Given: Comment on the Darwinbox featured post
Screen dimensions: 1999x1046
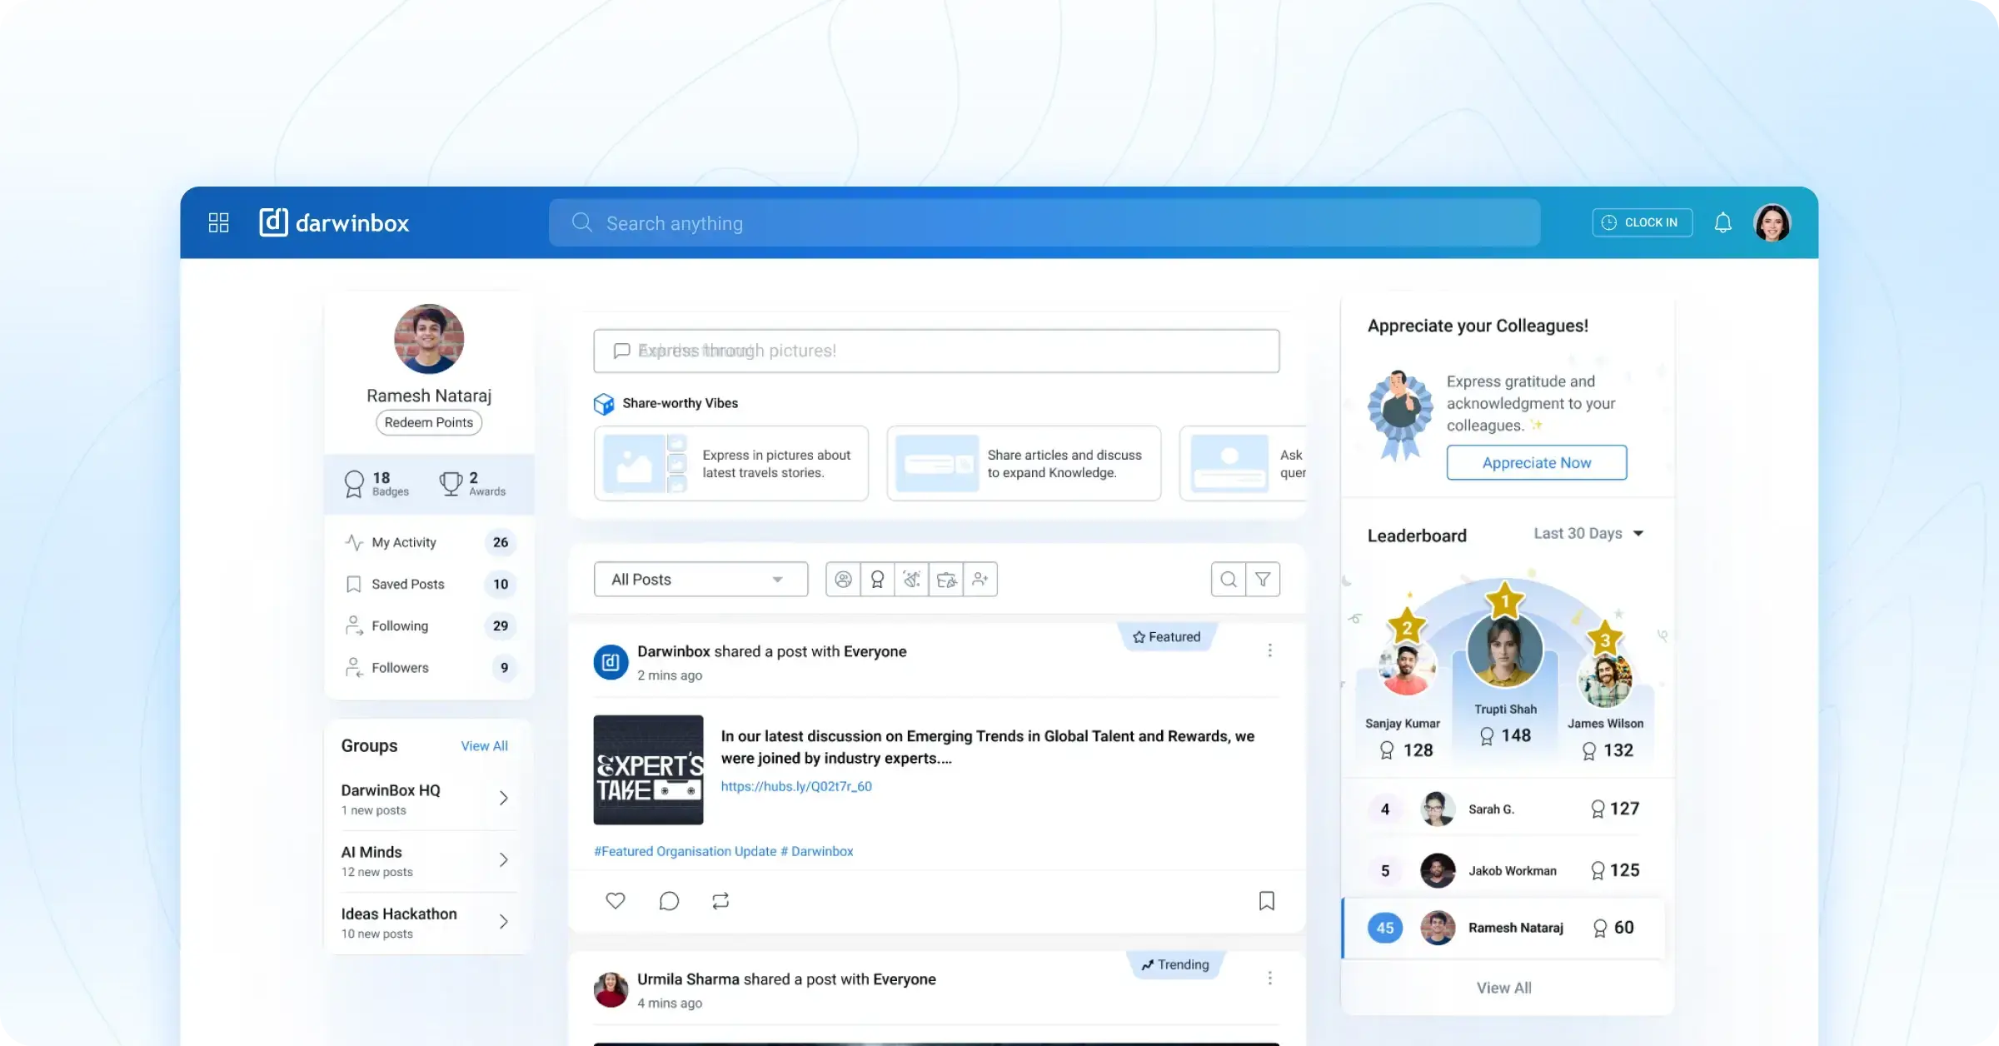Looking at the screenshot, I should [x=669, y=901].
